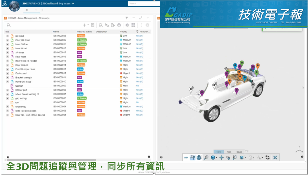Expand the rail issue row
This screenshot has height=178, width=308.
pyautogui.click(x=8, y=36)
